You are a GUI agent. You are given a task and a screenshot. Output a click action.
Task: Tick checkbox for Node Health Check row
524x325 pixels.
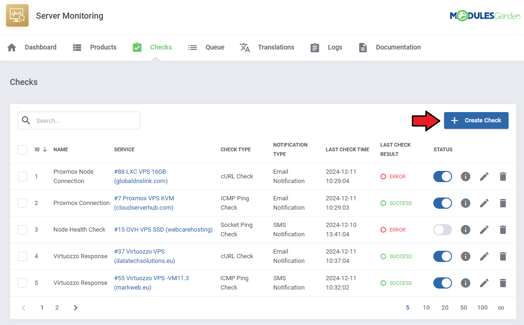tap(22, 230)
